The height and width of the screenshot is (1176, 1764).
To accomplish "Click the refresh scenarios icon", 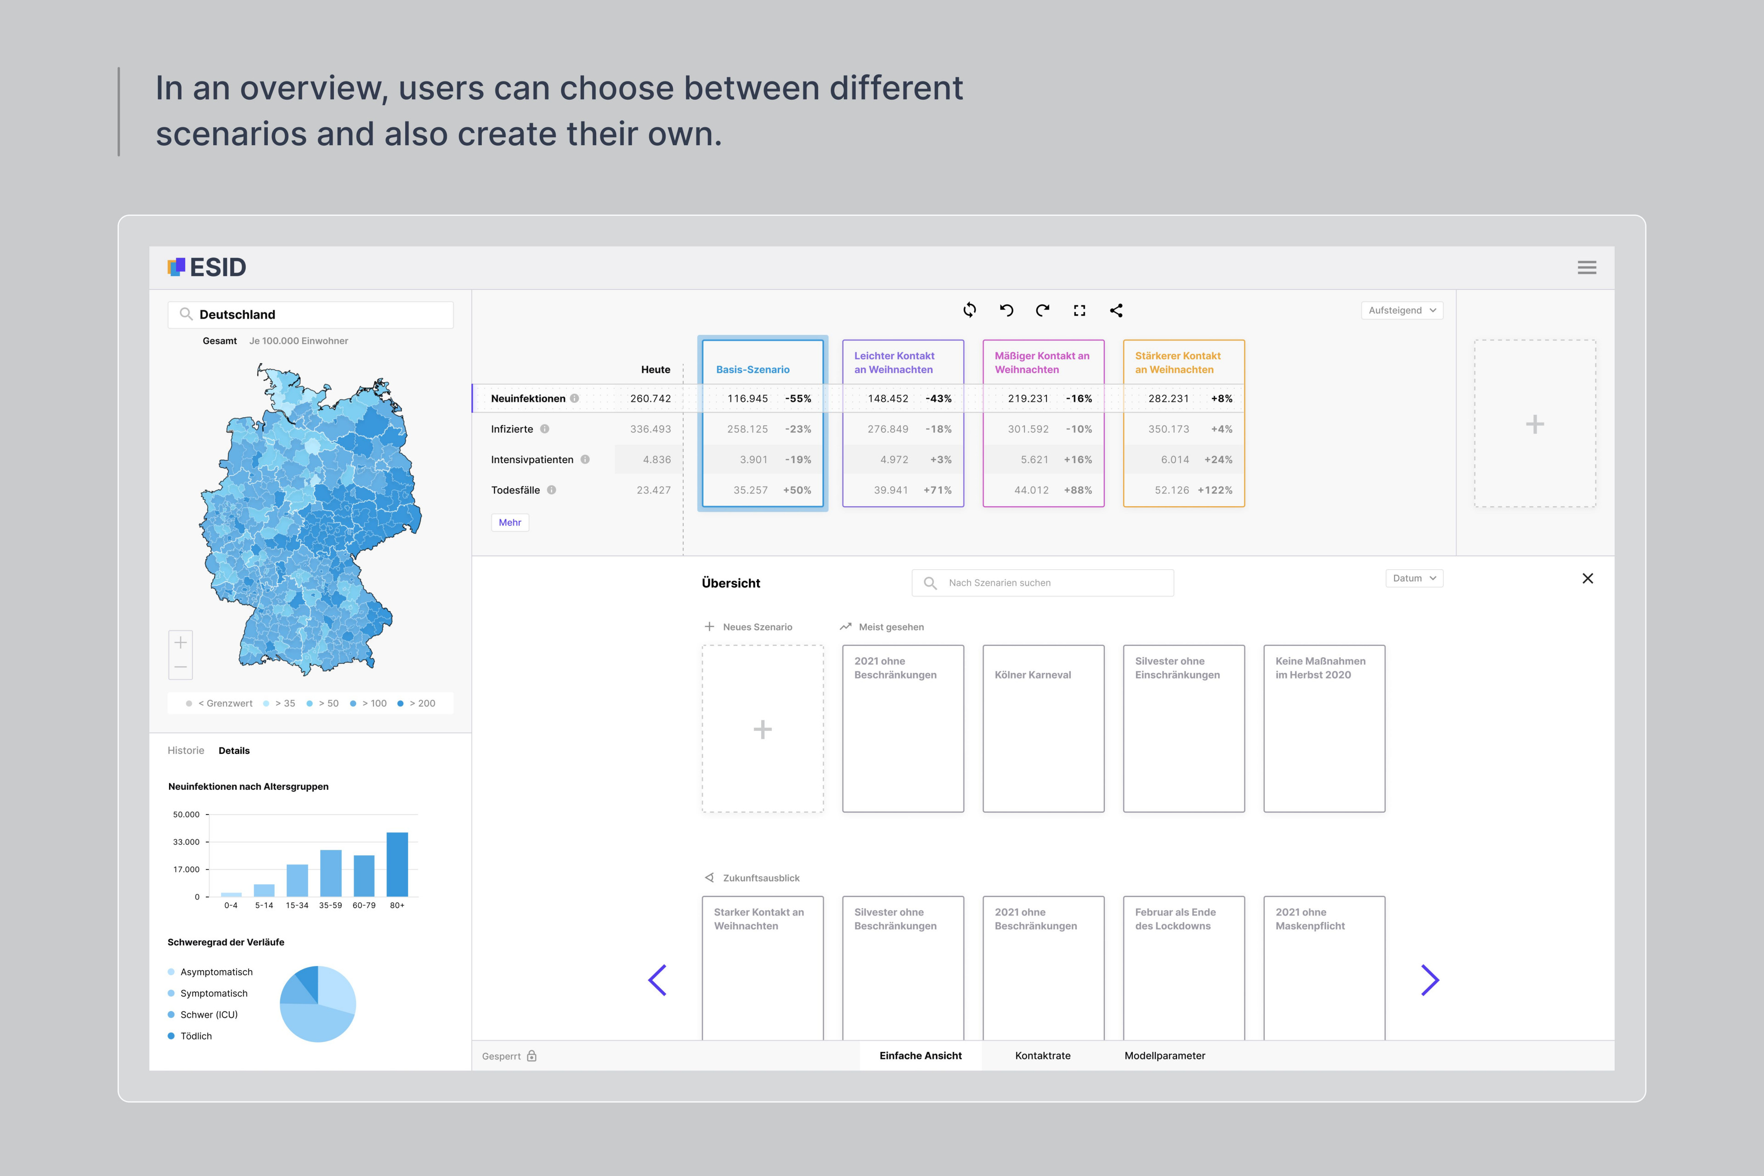I will [970, 310].
